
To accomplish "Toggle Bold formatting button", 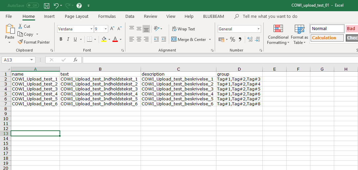I will click(61, 39).
